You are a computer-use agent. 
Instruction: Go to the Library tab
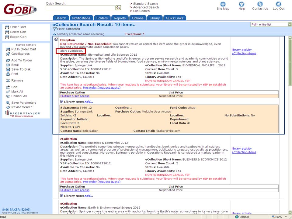pyautogui.click(x=155, y=18)
